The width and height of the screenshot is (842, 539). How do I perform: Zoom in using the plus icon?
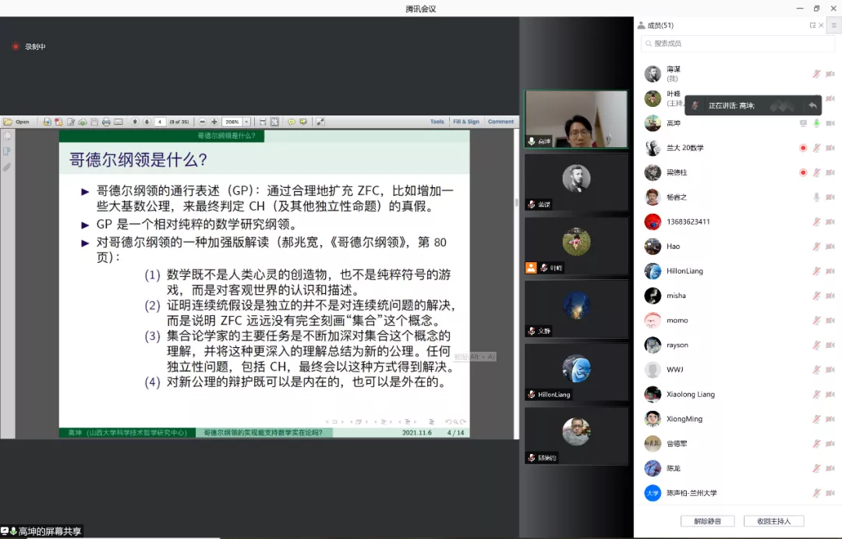[x=214, y=122]
